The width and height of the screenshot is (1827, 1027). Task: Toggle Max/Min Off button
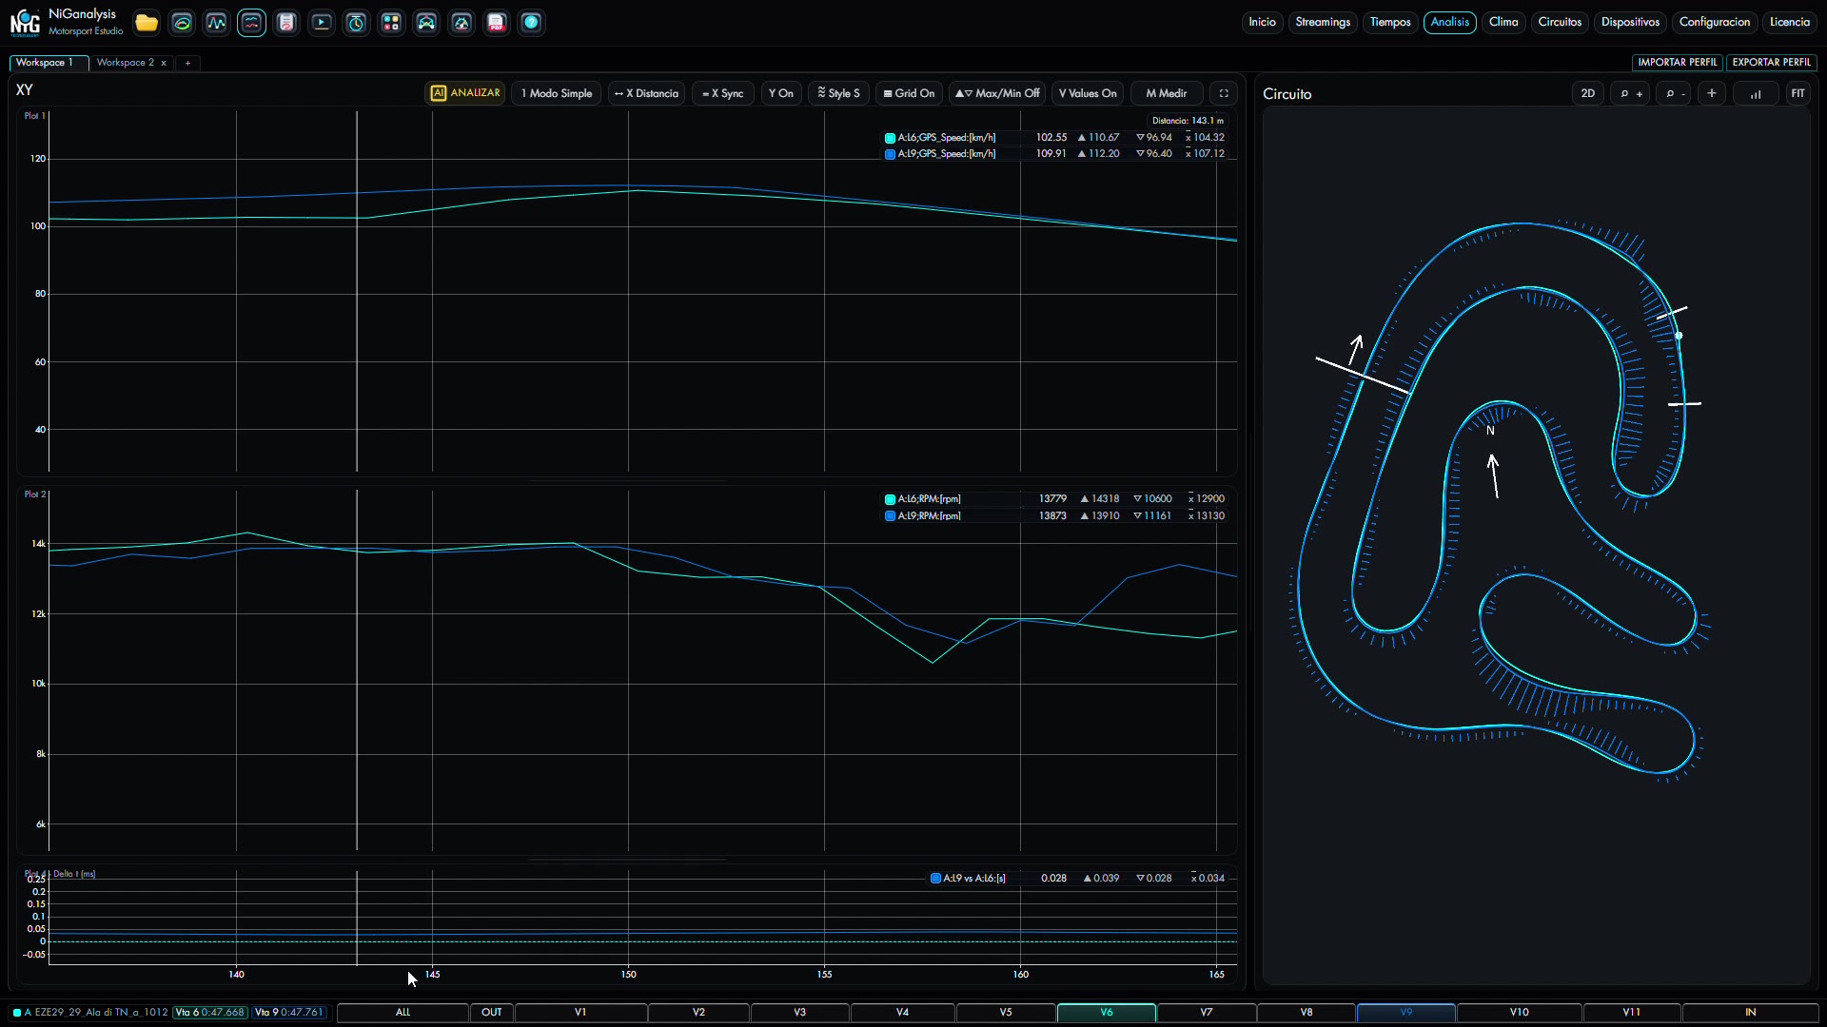pos(997,93)
